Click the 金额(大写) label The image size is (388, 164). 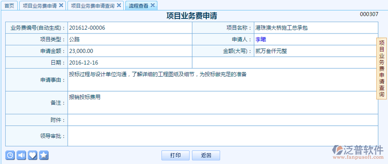[x=238, y=51]
